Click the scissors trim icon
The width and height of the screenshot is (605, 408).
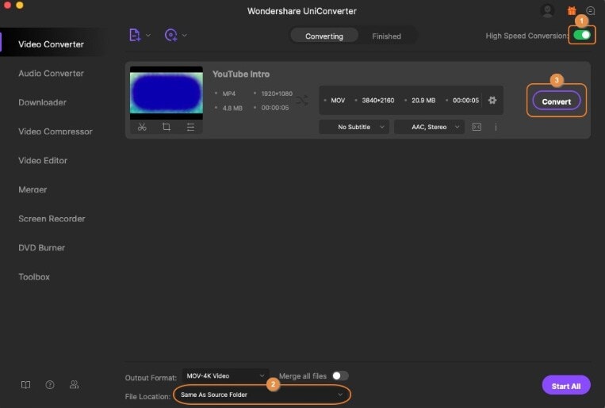pyautogui.click(x=142, y=127)
